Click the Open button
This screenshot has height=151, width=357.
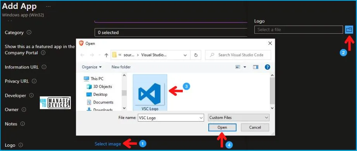pos(222,127)
